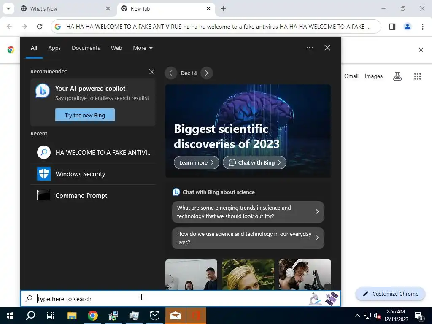
Task: Open the taskbar clock 2:56 AM
Action: (x=396, y=316)
